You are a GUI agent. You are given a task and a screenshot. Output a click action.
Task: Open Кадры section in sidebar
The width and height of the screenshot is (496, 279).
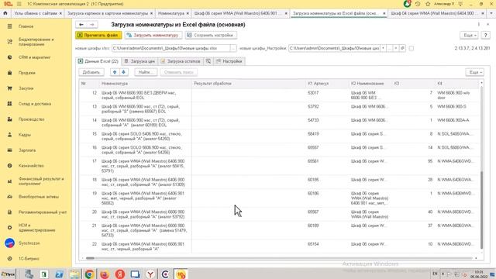(x=25, y=135)
